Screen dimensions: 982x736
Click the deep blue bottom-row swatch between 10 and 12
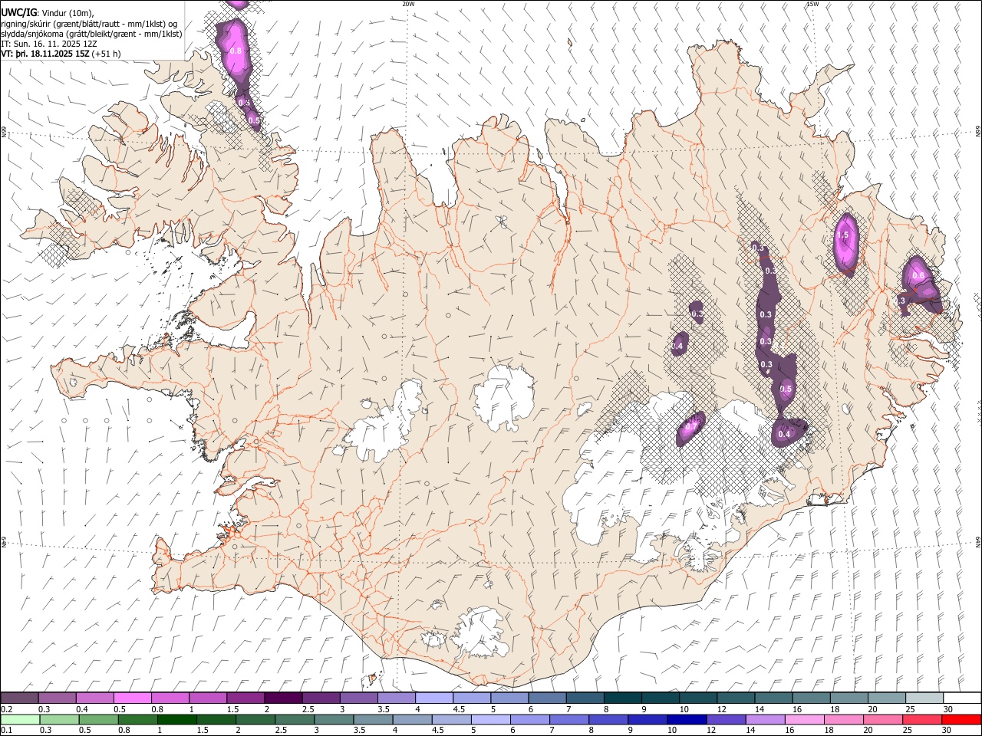[686, 719]
